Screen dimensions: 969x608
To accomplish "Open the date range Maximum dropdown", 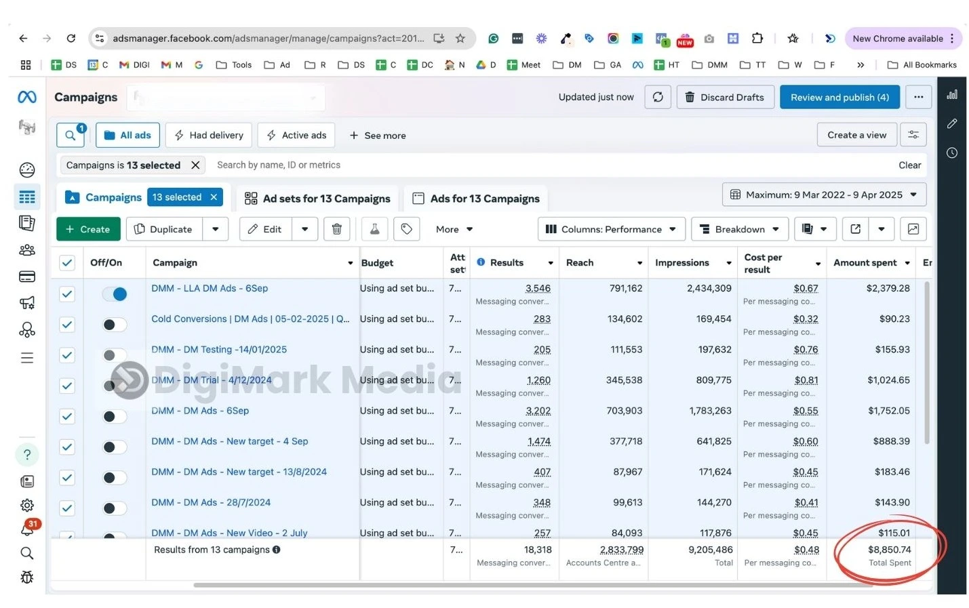I will [x=824, y=195].
